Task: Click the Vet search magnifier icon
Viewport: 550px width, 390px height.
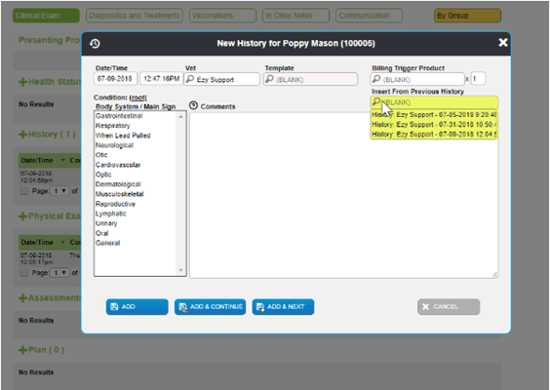Action: point(190,79)
